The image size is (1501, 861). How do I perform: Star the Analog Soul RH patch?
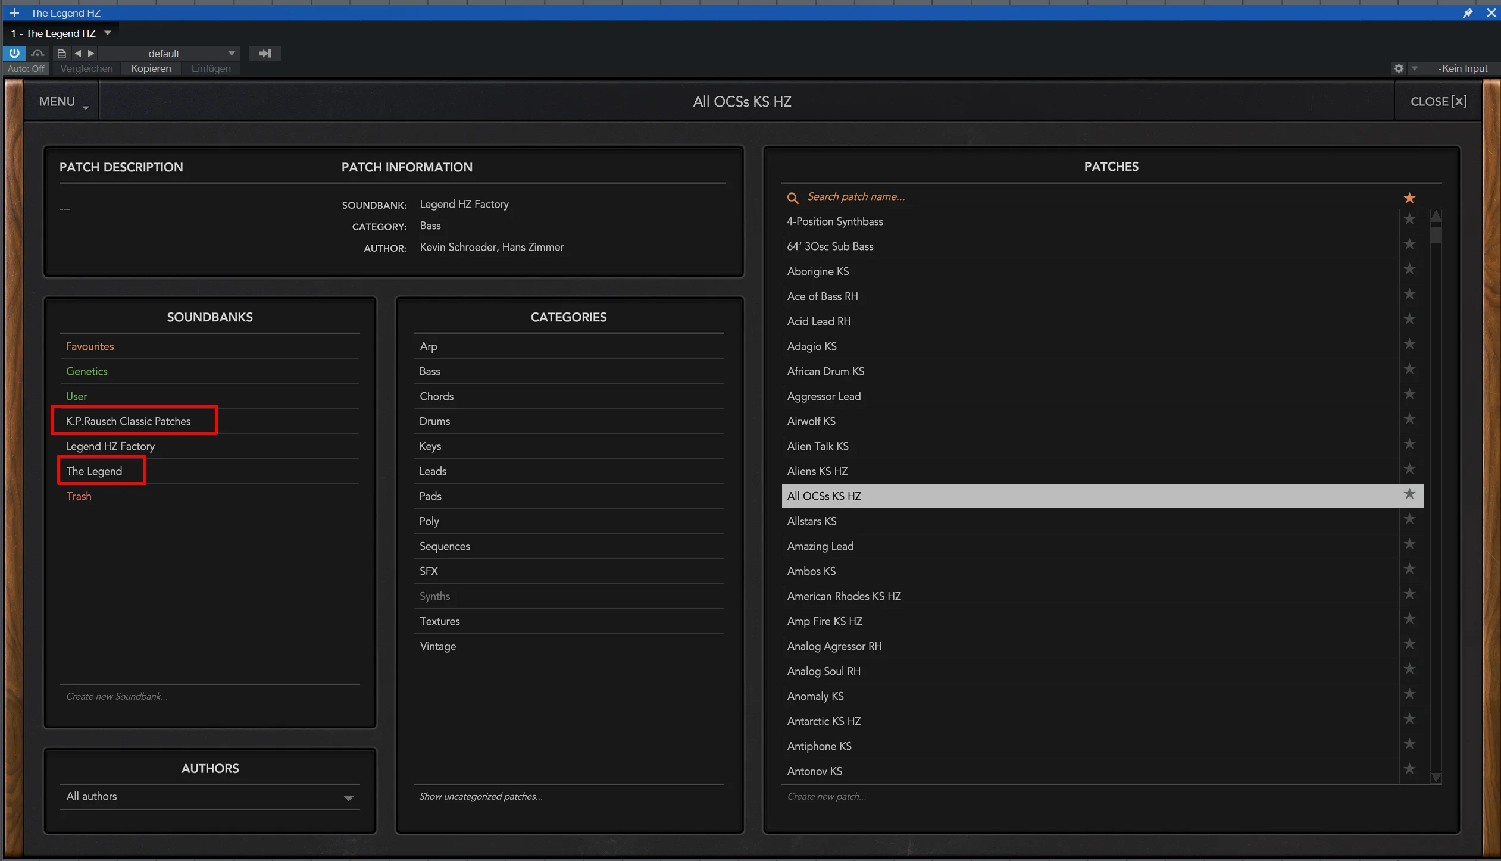1409,669
